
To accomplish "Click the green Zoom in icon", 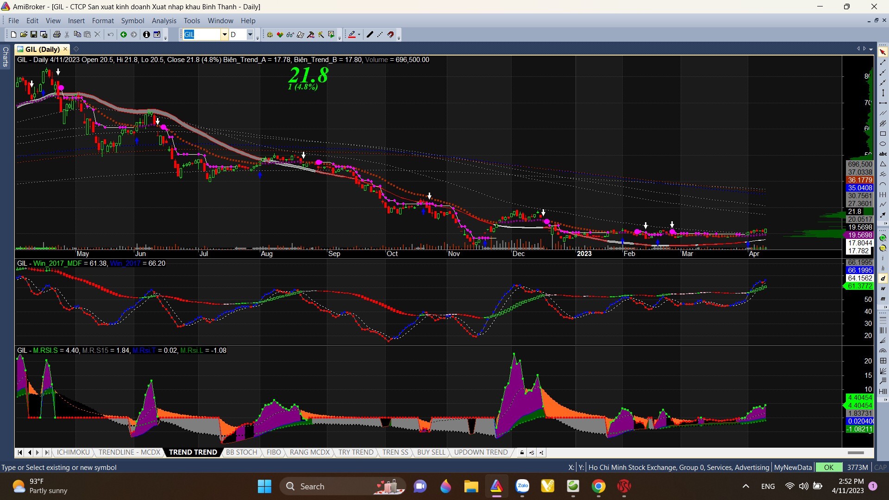I will [883, 237].
